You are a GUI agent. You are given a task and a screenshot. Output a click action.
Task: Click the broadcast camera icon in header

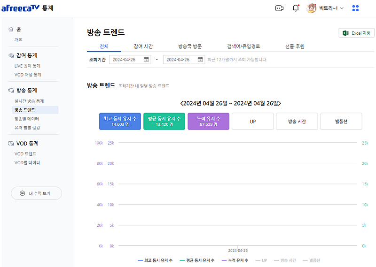[279, 8]
